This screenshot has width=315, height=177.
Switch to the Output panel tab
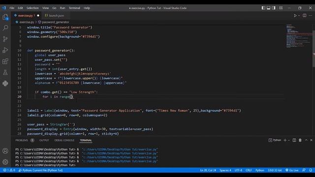[44, 140]
